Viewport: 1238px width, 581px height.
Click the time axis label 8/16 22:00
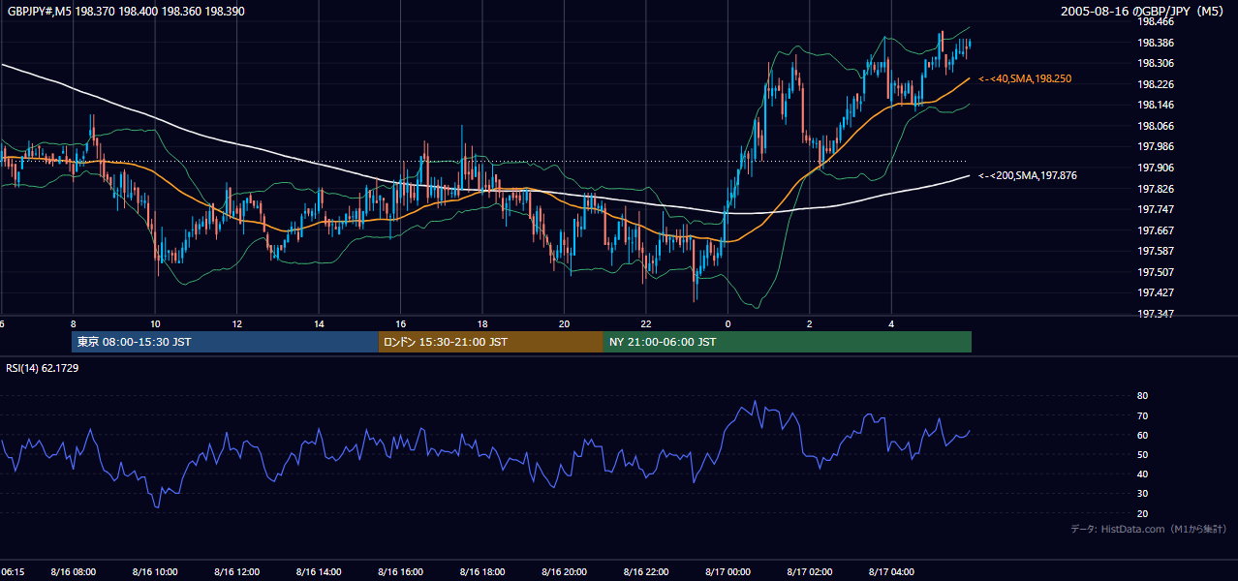647,572
